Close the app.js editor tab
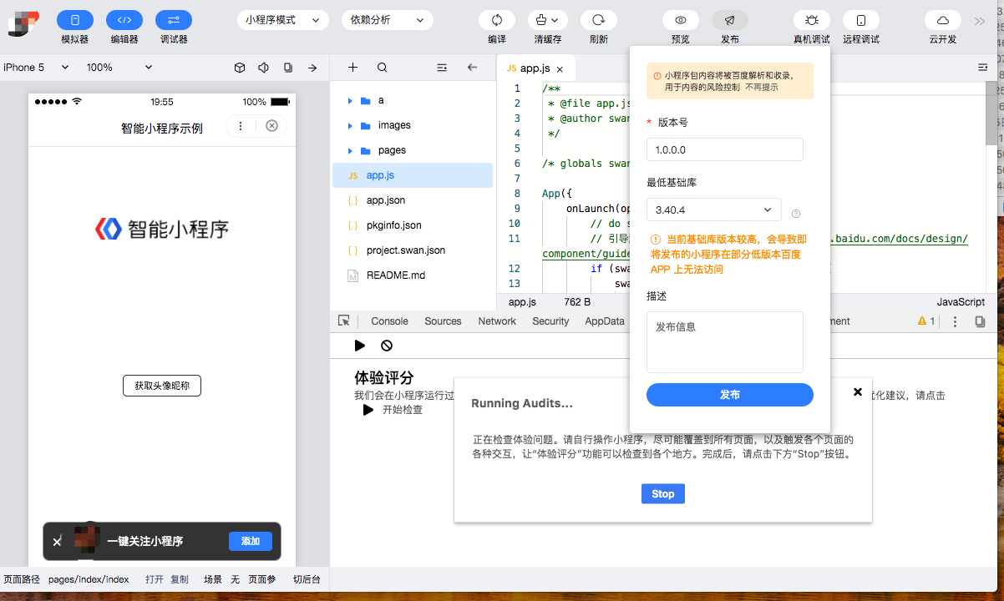The width and height of the screenshot is (1004, 601). [560, 70]
